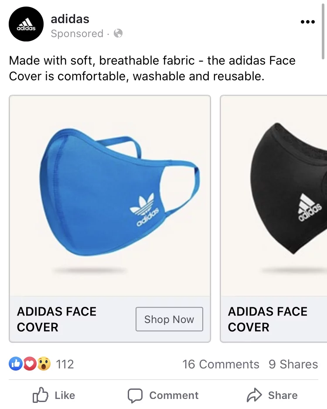Click the red heart reaction emoji
Viewport: 327px width, 409px height.
coord(29,364)
